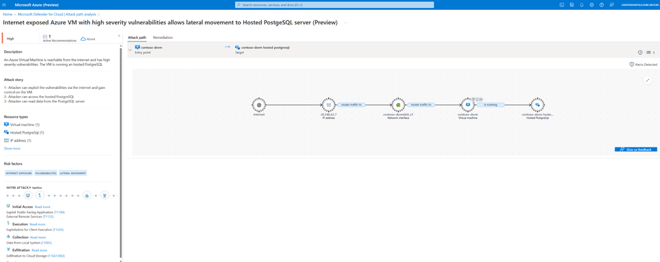Click the Give us feedback button
The width and height of the screenshot is (660, 262).
(x=636, y=149)
